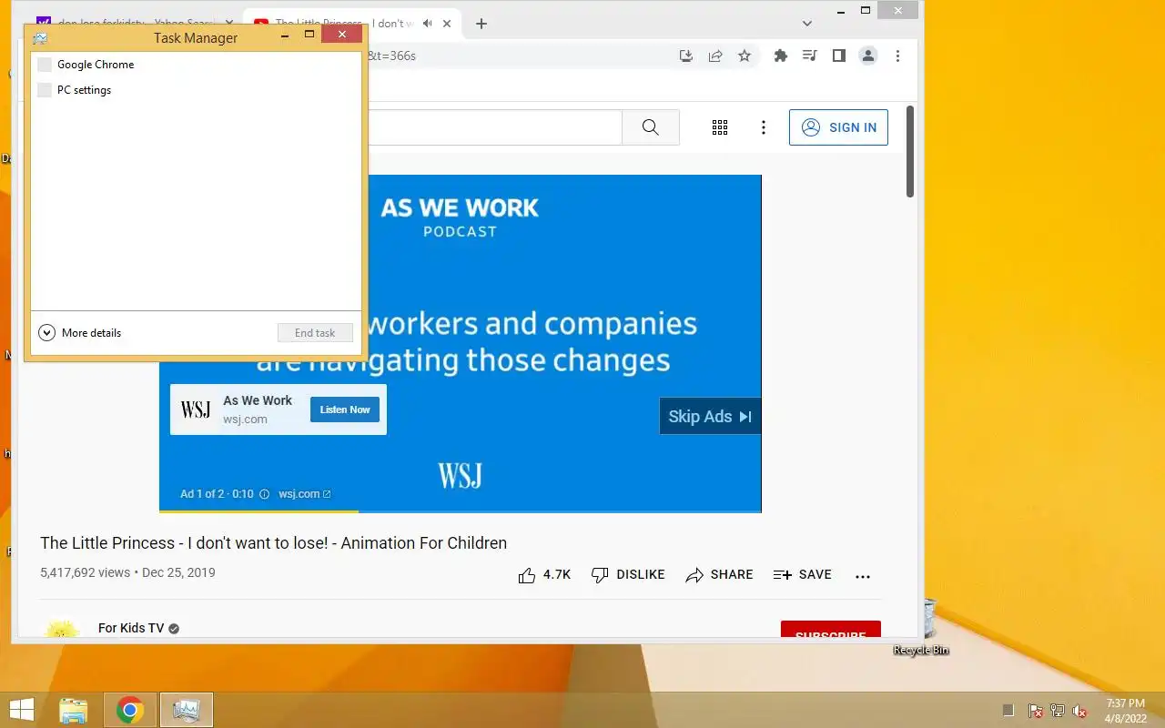Click the volume speaker tray icon
Viewport: 1165px width, 728px height.
click(1079, 711)
